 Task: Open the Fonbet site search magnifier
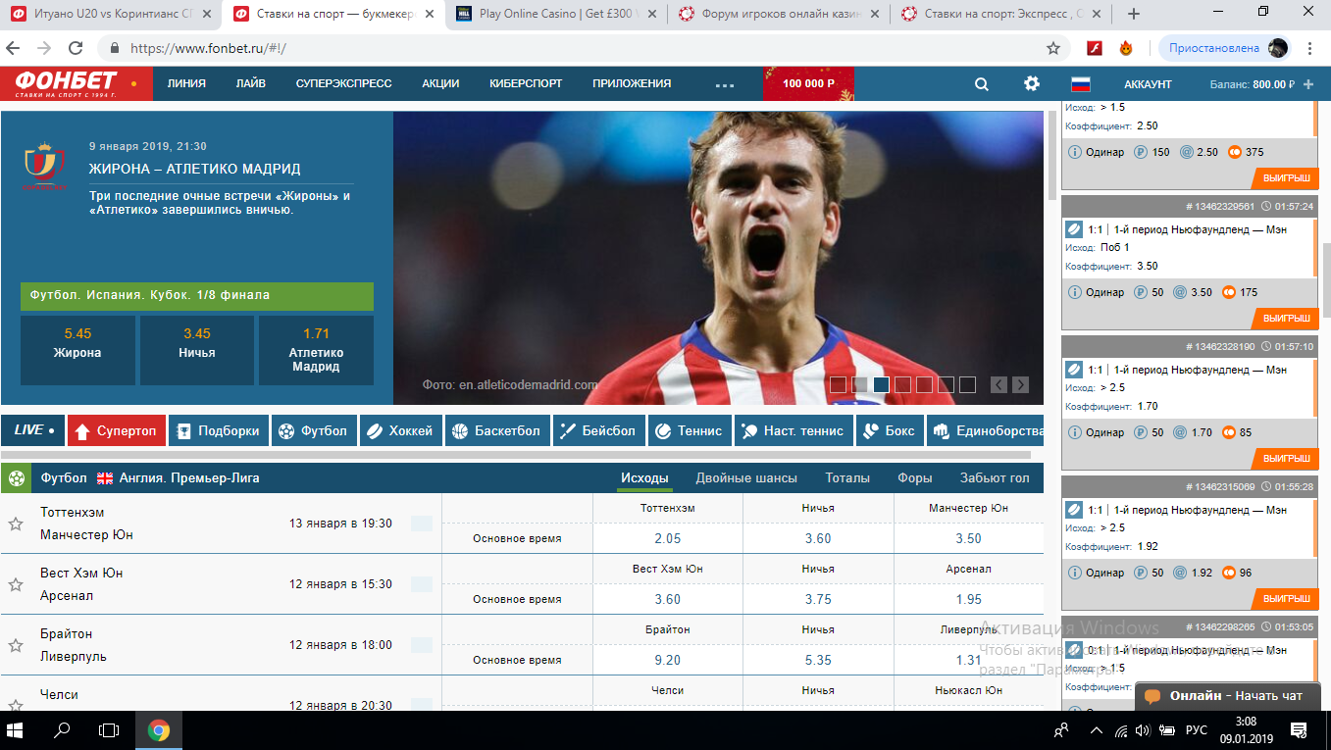982,84
